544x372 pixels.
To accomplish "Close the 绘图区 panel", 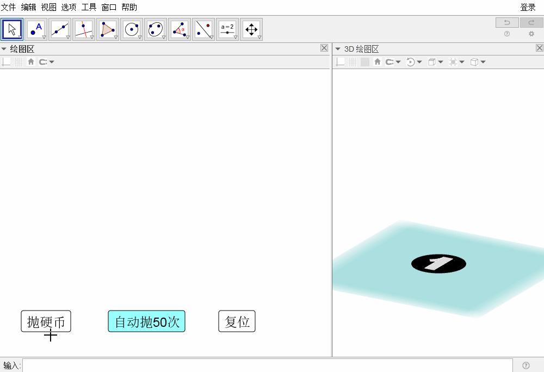I will [x=324, y=48].
